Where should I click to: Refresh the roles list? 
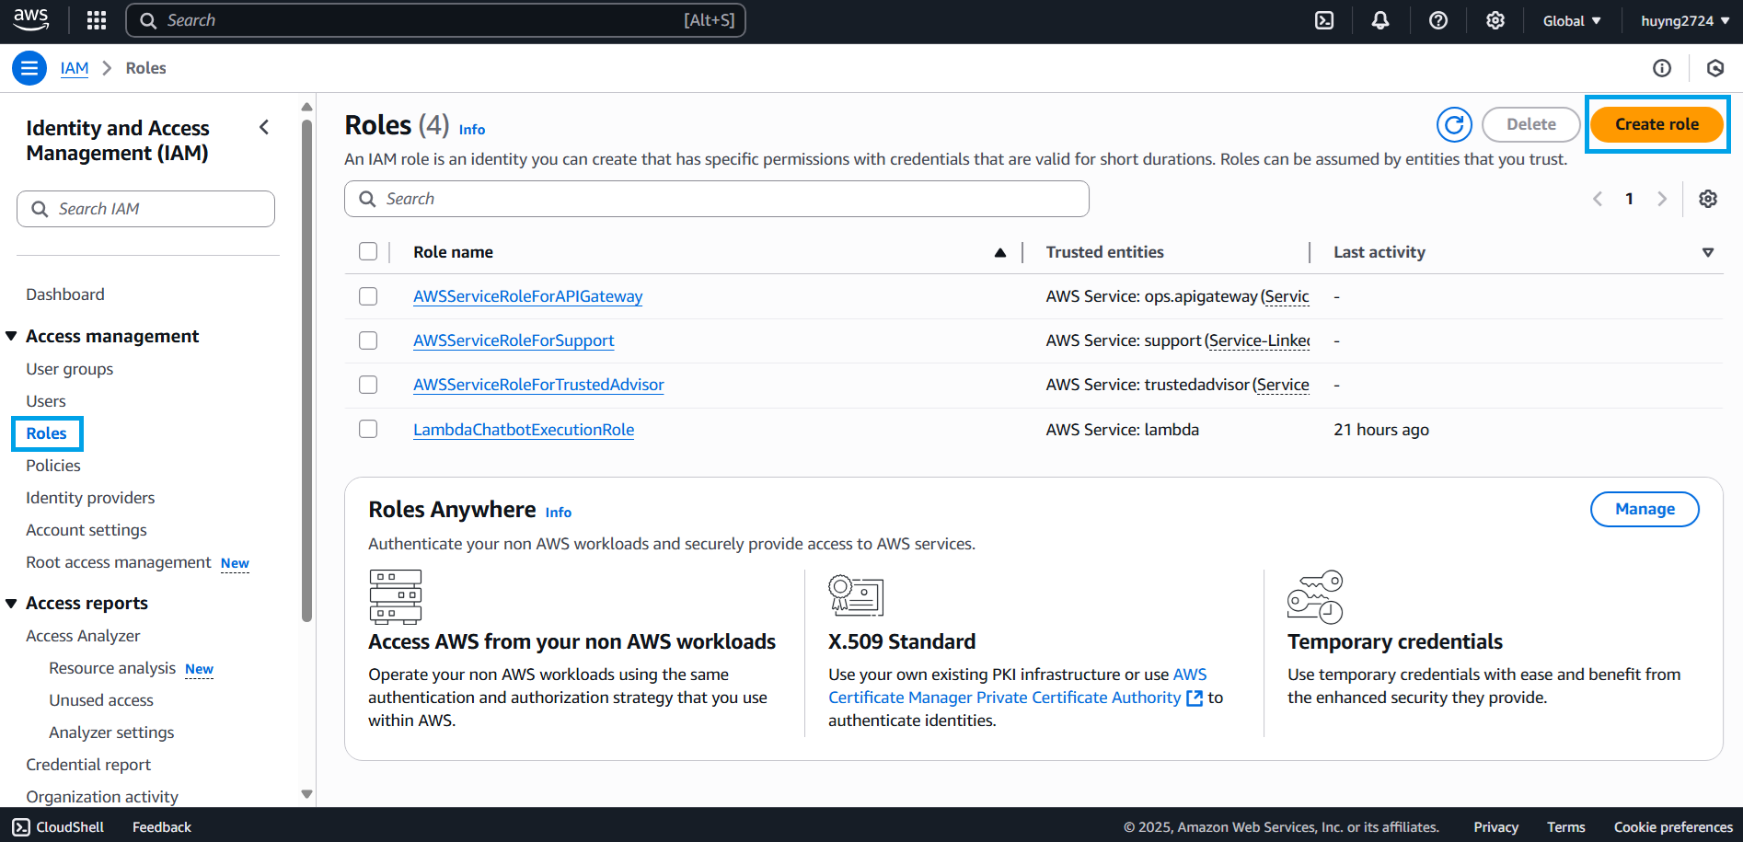point(1454,124)
